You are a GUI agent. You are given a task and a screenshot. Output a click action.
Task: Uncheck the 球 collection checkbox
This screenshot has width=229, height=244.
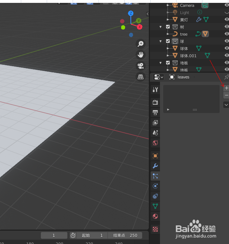[168, 41]
